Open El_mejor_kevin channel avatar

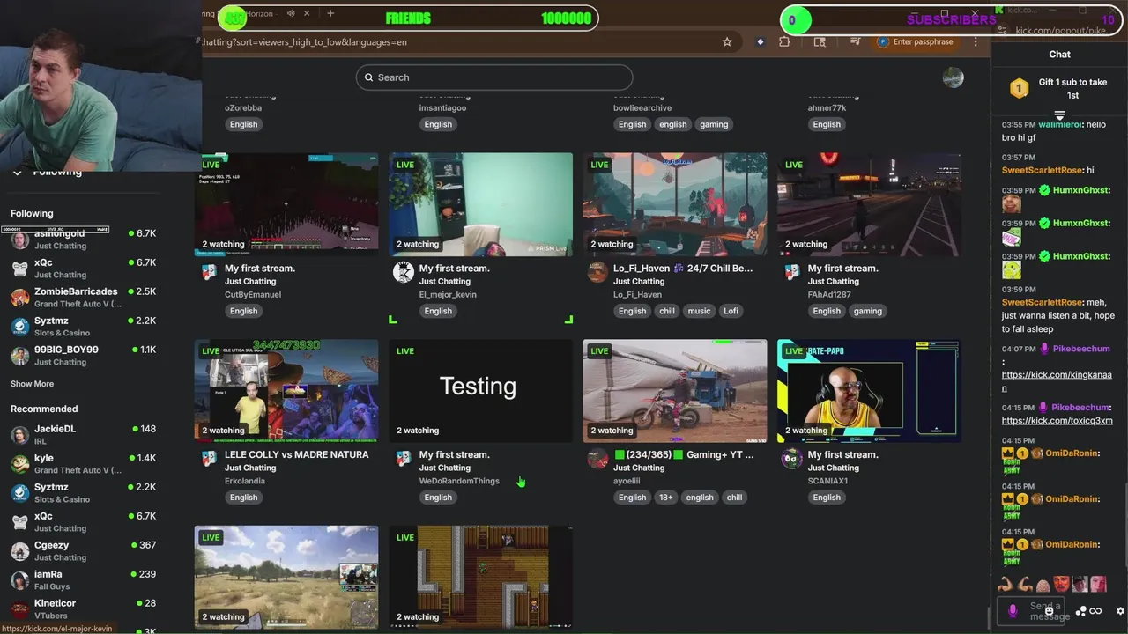(403, 272)
